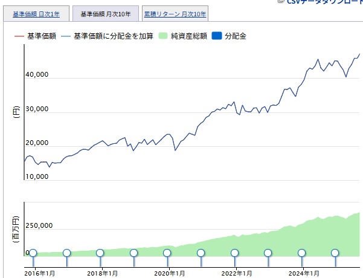Click the green 純資産総額 legend swatch

coord(162,36)
